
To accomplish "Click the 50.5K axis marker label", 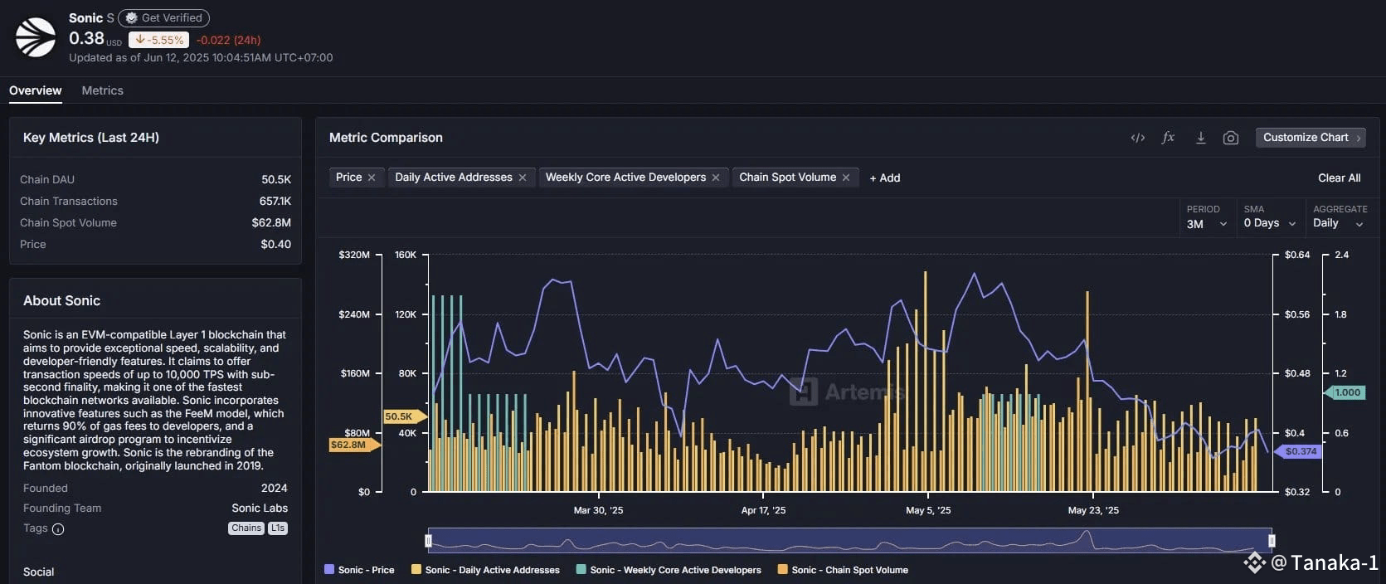I will 403,416.
